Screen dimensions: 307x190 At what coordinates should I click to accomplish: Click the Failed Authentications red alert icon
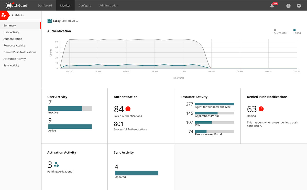[128, 109]
